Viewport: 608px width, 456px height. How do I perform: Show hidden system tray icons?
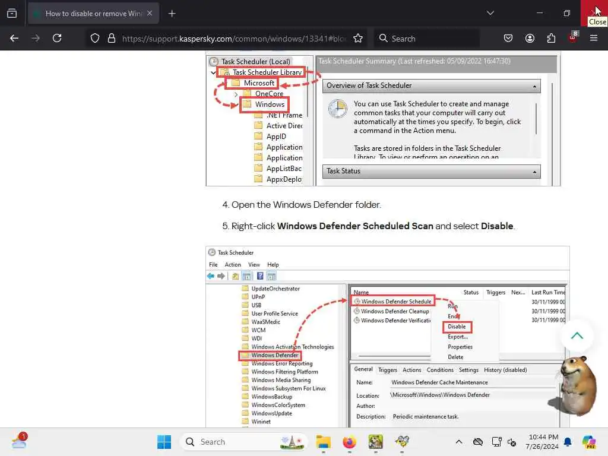(x=459, y=442)
